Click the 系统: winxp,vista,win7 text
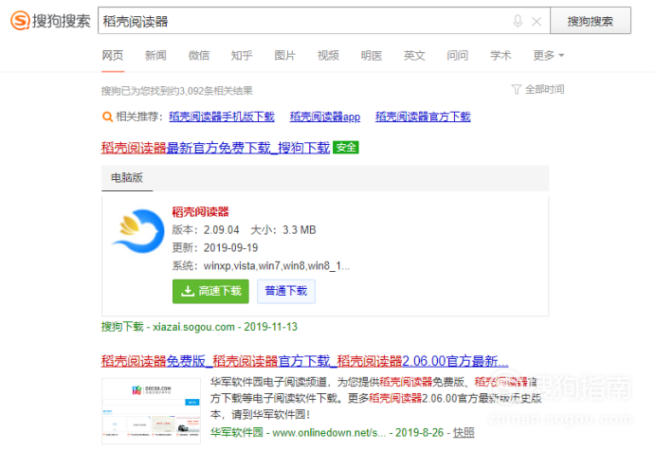655x451 pixels. pyautogui.click(x=261, y=266)
